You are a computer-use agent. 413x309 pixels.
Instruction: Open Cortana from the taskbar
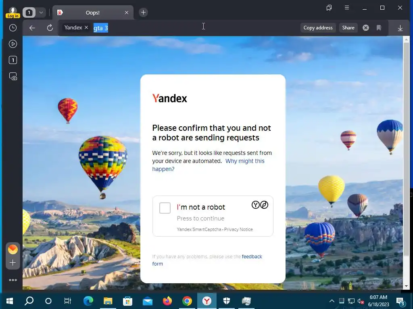[x=48, y=301]
